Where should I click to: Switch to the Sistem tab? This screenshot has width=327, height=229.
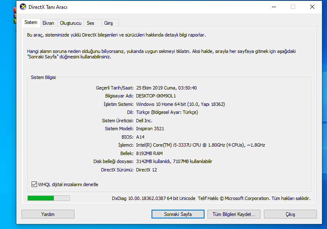(x=31, y=22)
